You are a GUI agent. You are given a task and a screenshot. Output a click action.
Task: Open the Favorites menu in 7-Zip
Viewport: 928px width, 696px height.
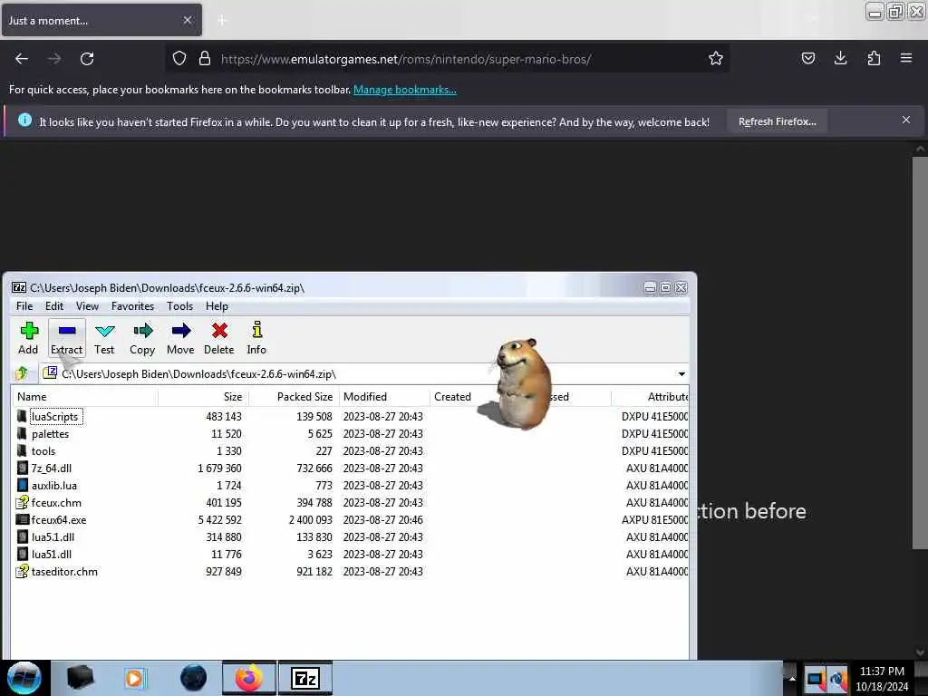coord(132,306)
